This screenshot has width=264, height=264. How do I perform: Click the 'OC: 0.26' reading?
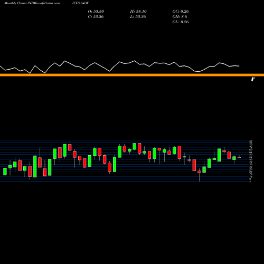point(181,12)
